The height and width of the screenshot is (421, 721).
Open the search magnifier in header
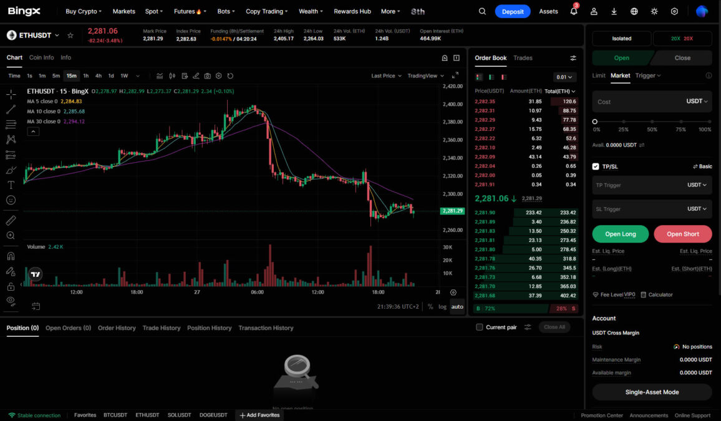pos(482,11)
